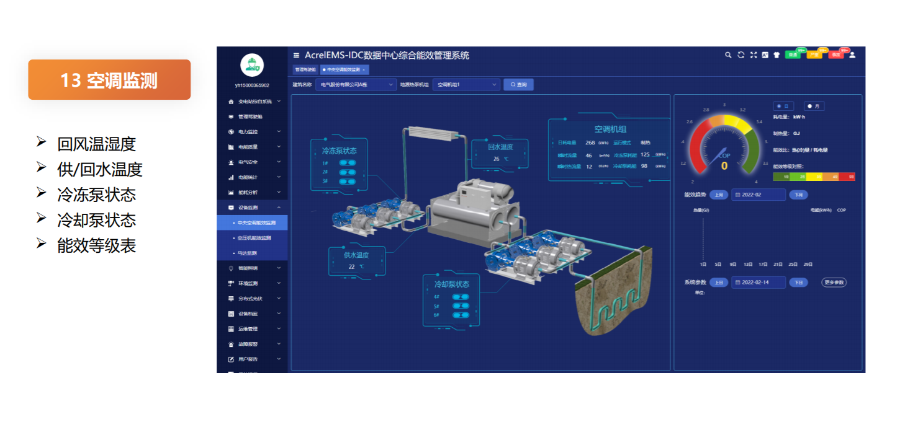Click the refresh icon in header
905x422 pixels.
pyautogui.click(x=741, y=55)
